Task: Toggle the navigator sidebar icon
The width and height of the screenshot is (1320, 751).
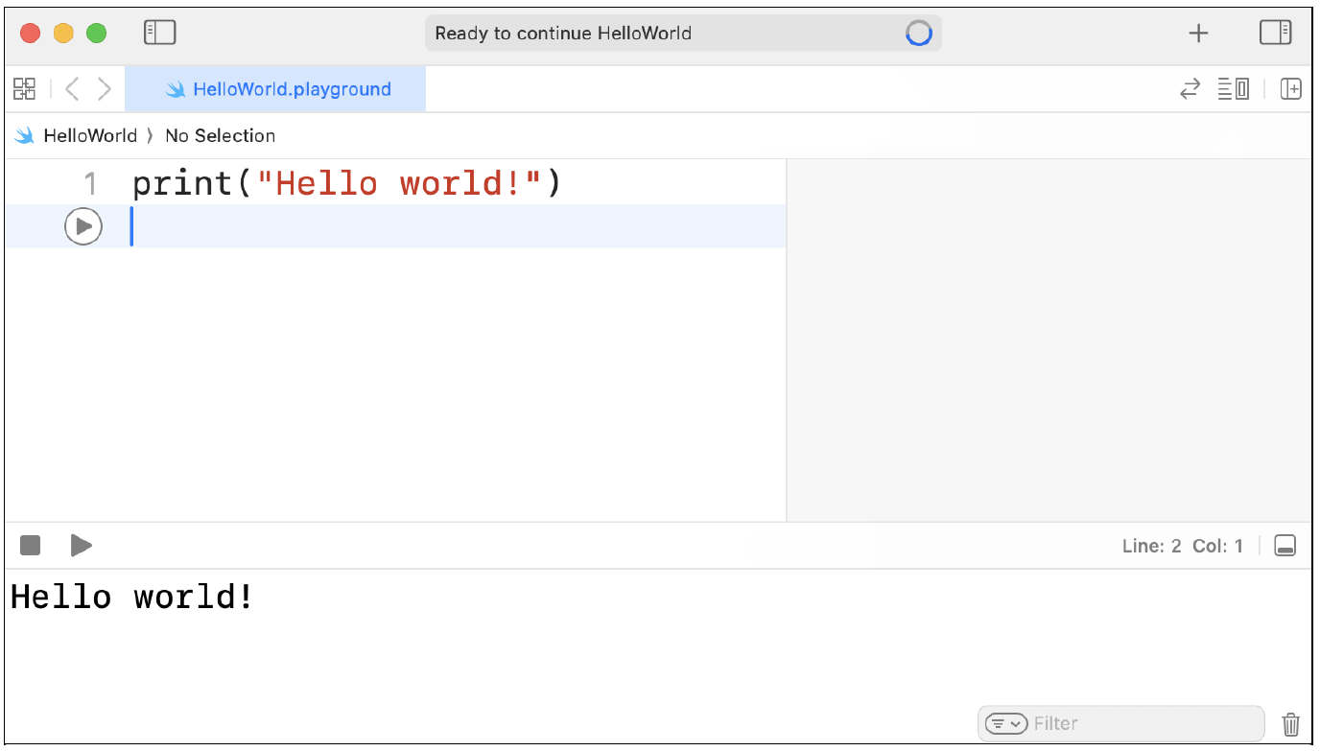Action: click(x=159, y=33)
